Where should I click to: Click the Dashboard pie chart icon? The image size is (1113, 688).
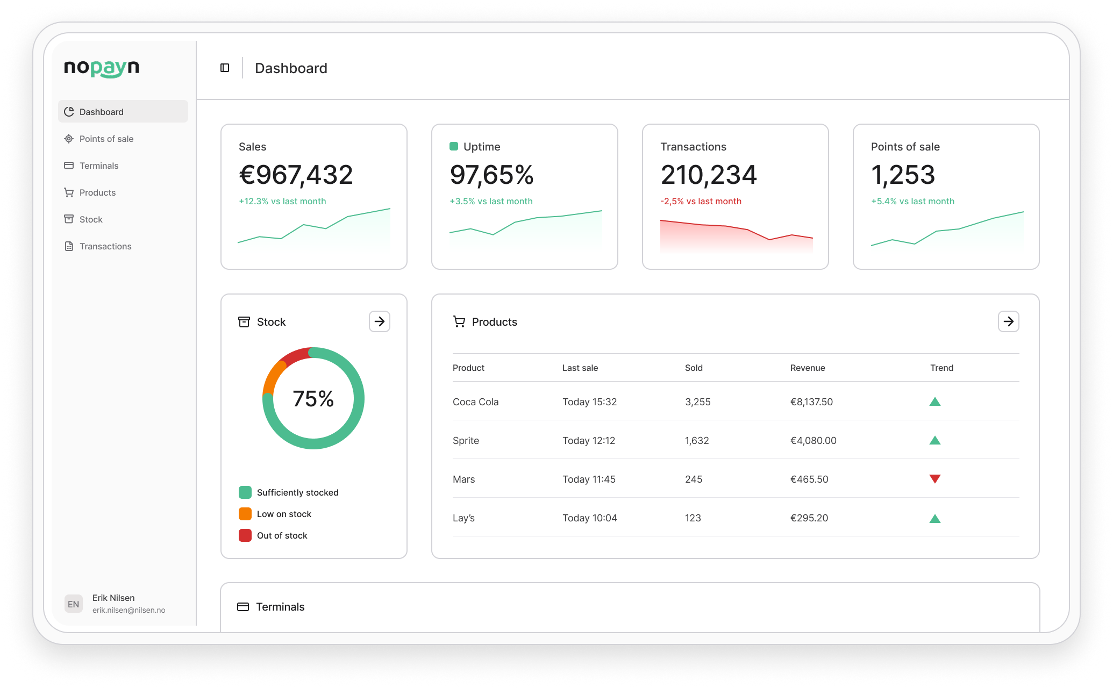[69, 112]
